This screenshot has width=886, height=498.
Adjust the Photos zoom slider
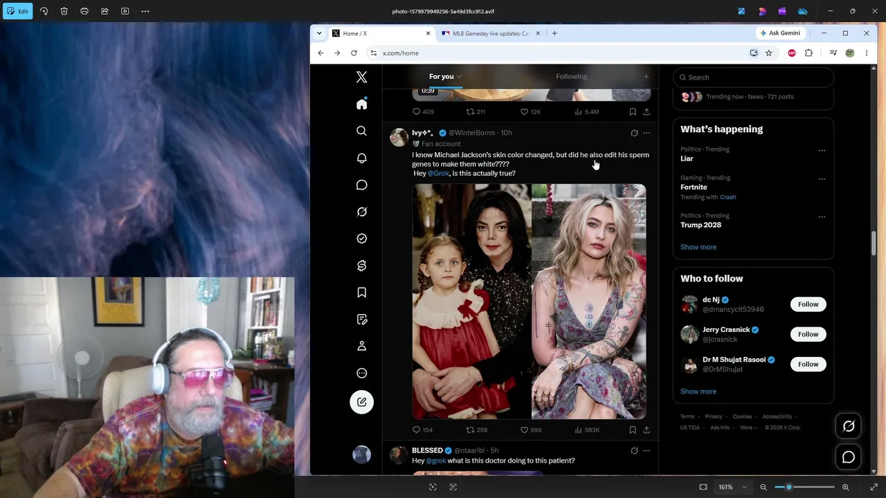(x=804, y=487)
